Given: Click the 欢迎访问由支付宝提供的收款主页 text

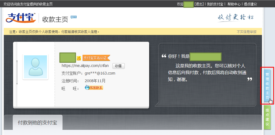Looking at the screenshot, I should [x=28, y=4].
